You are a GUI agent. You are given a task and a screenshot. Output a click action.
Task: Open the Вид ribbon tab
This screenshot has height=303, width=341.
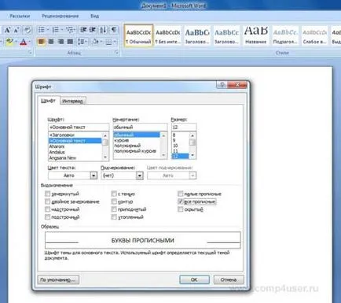point(95,16)
